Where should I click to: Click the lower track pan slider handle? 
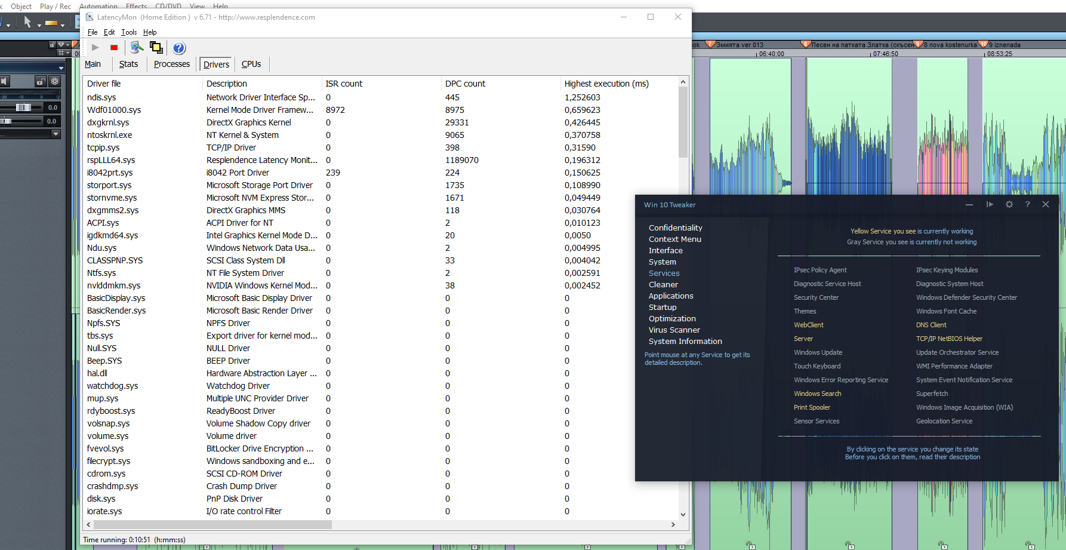(x=5, y=121)
